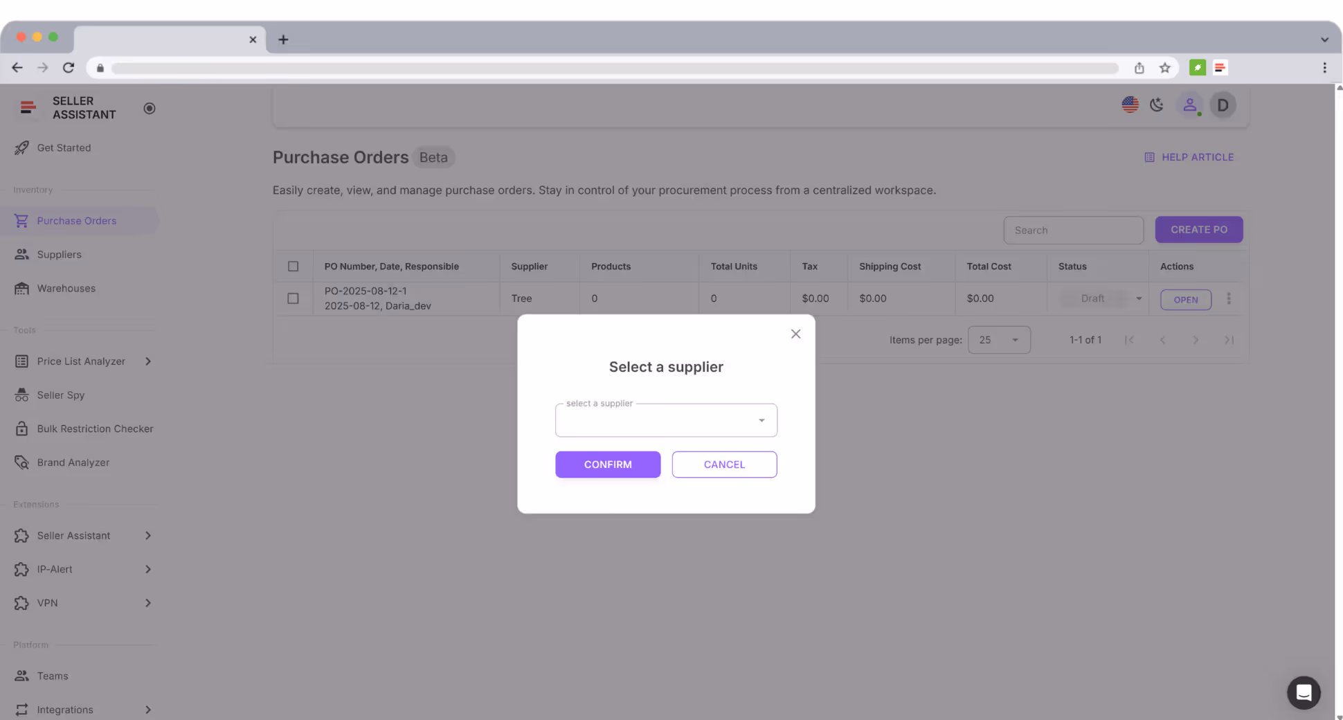Open the select a supplier dropdown
Screen dimensions: 1343x720
click(x=665, y=420)
